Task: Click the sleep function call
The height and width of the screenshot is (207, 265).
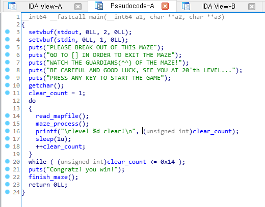Action: tap(44, 139)
